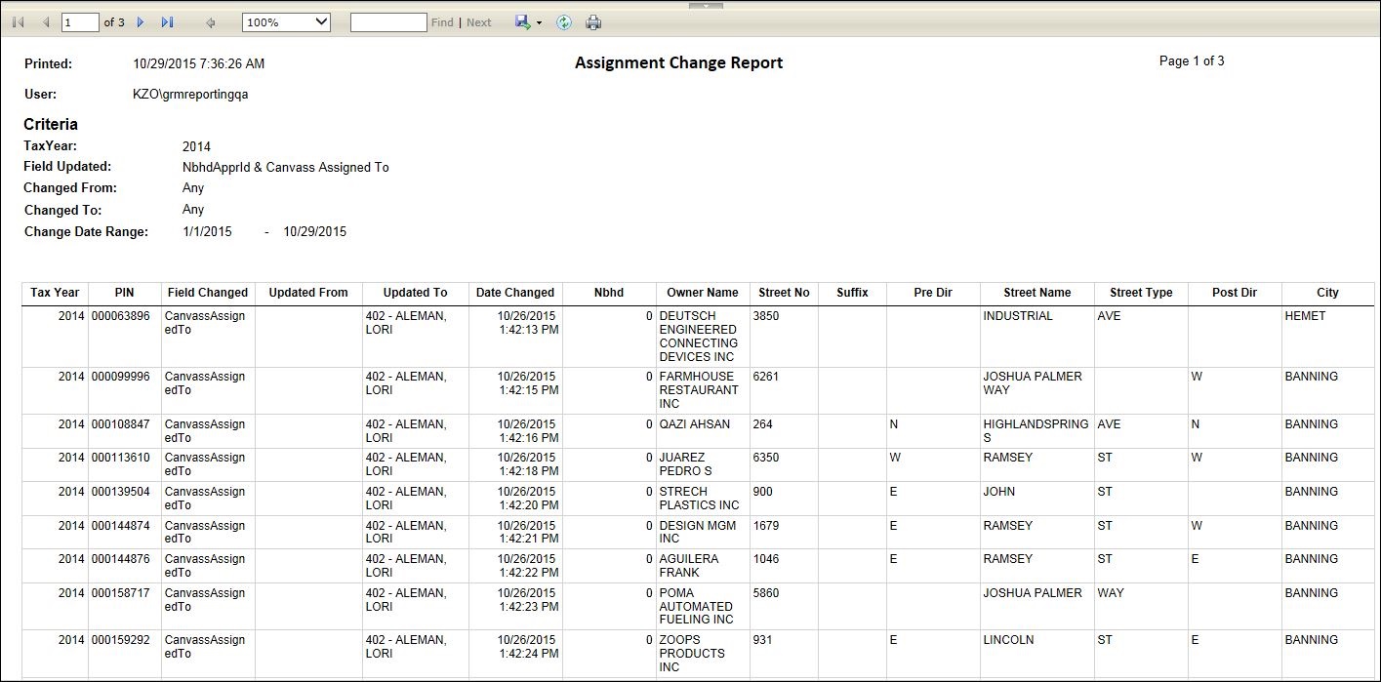Print the Assignment Change Report
The width and height of the screenshot is (1381, 682).
click(593, 22)
